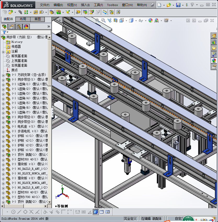Expand the 注解 tree node
The height and width of the screenshot is (222, 218).
click(3, 51)
